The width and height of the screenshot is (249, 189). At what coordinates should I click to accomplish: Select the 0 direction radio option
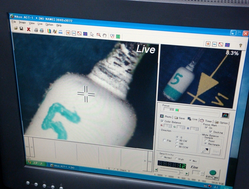(x=177, y=137)
